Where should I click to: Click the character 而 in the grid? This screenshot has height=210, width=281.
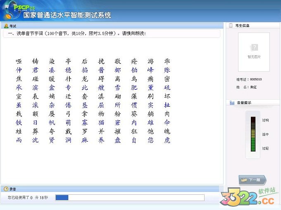click(x=19, y=140)
